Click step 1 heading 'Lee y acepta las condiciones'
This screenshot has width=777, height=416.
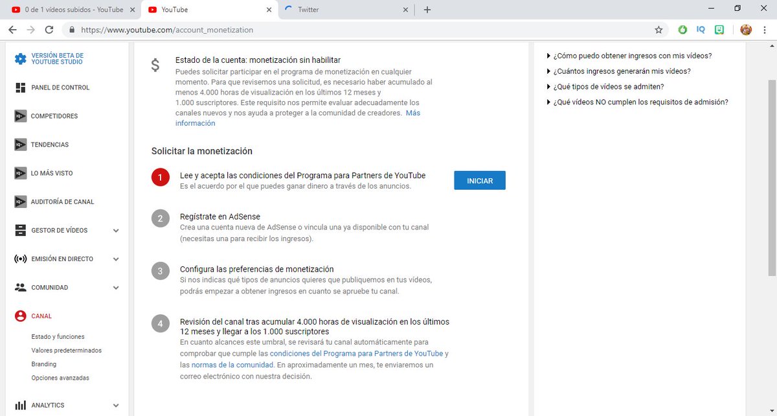[x=302, y=176]
